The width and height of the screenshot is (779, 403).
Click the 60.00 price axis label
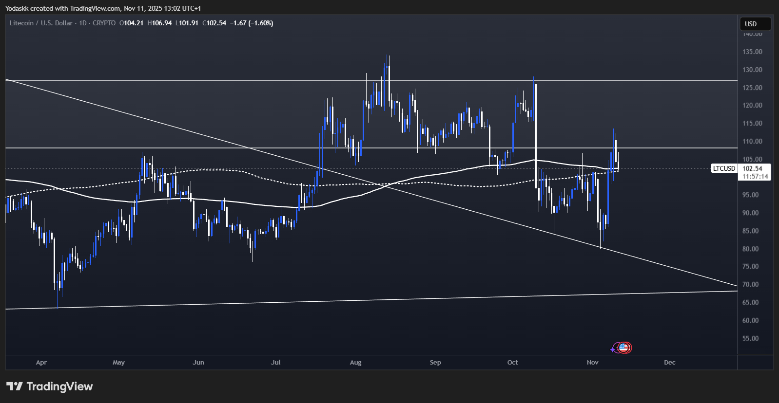point(751,320)
